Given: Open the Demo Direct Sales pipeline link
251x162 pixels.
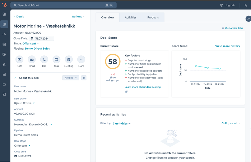Looking at the screenshot, I should click(x=37, y=49).
